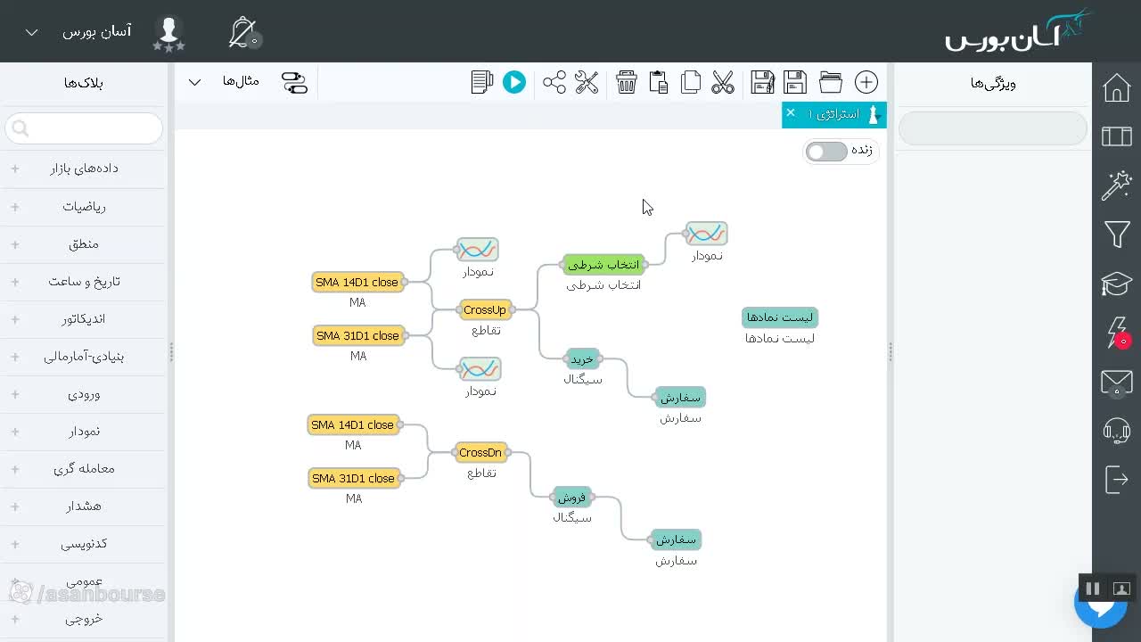Screen dimensions: 1141x642
Task: Open the folder icon to load strategy
Action: [831, 82]
